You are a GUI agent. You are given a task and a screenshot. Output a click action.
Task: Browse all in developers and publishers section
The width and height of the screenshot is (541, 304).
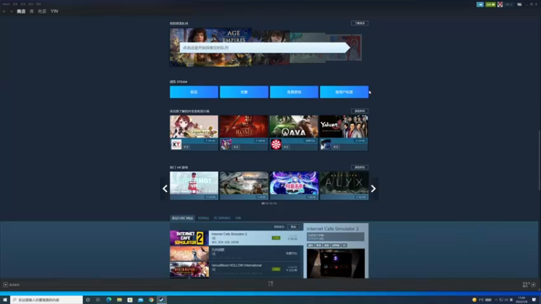360,111
